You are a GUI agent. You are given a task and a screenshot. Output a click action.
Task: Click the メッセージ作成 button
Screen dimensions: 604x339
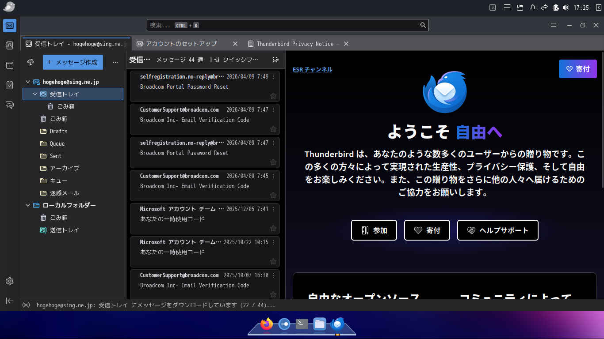pyautogui.click(x=73, y=62)
